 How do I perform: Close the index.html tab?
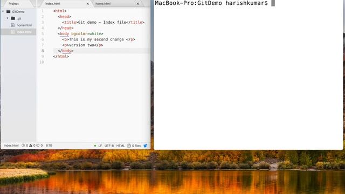pos(88,4)
